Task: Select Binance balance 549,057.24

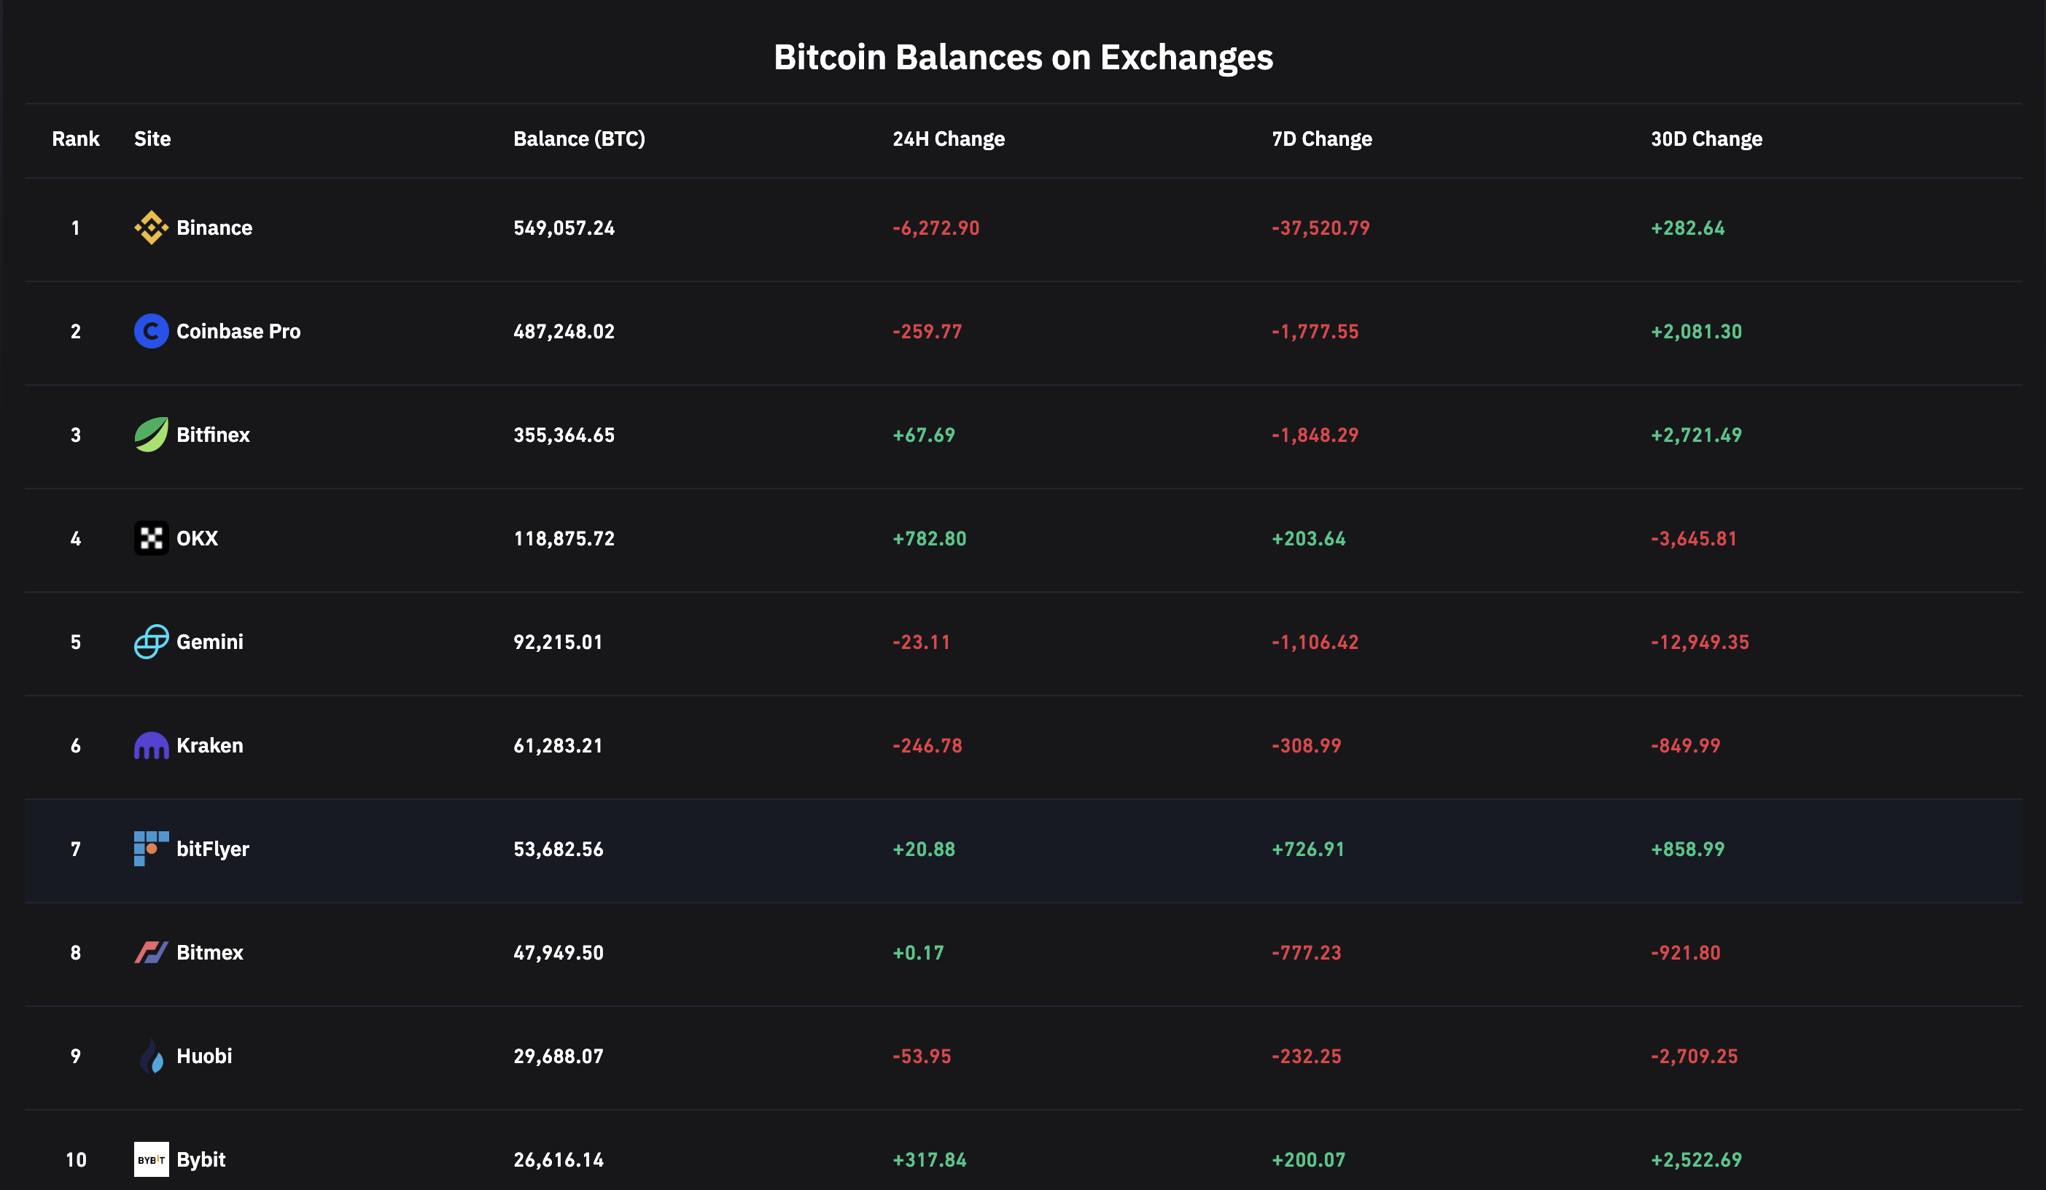Action: [x=564, y=228]
